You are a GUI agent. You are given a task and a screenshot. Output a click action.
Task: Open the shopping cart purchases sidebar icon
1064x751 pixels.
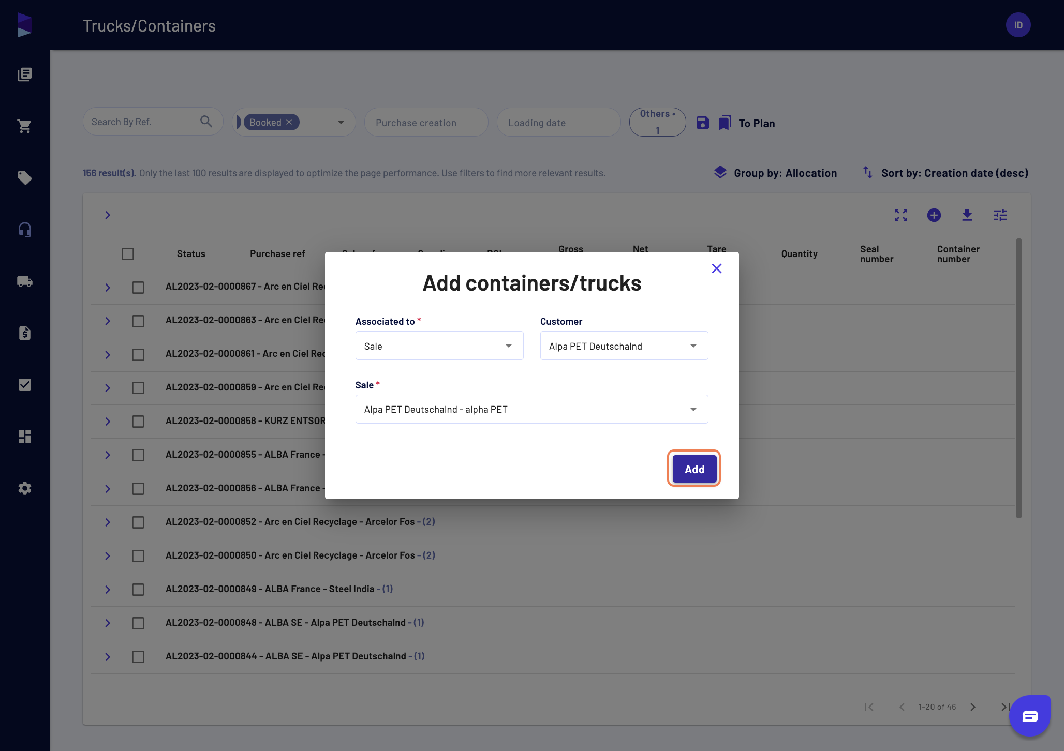click(25, 126)
